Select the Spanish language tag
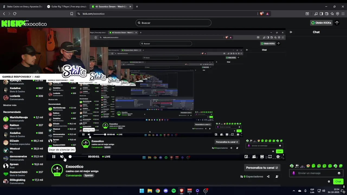The height and width of the screenshot is (195, 347). click(89, 175)
